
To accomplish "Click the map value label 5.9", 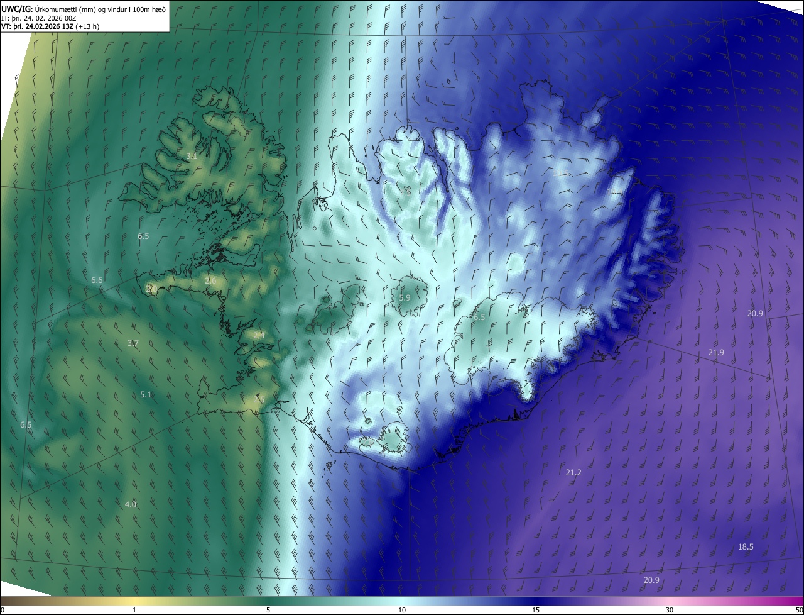I will point(405,297).
